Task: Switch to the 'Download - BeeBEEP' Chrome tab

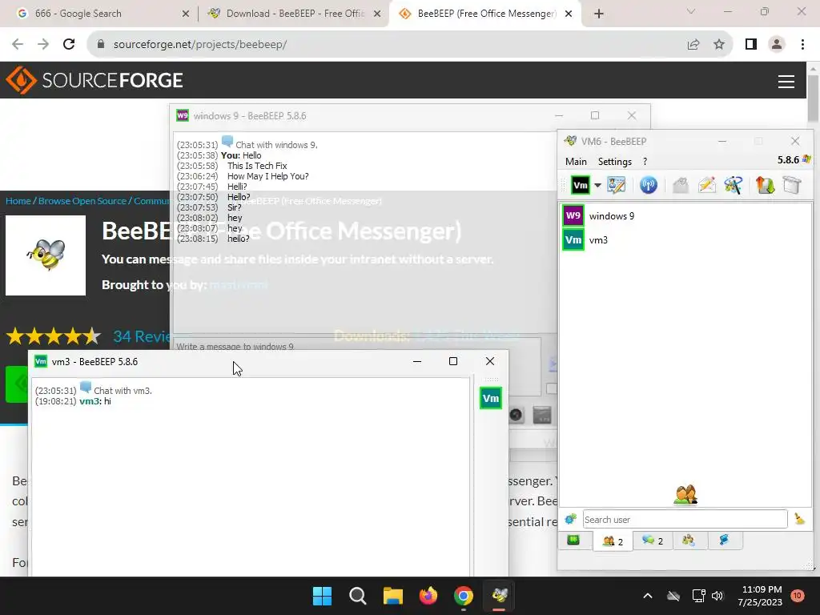Action: (295, 14)
